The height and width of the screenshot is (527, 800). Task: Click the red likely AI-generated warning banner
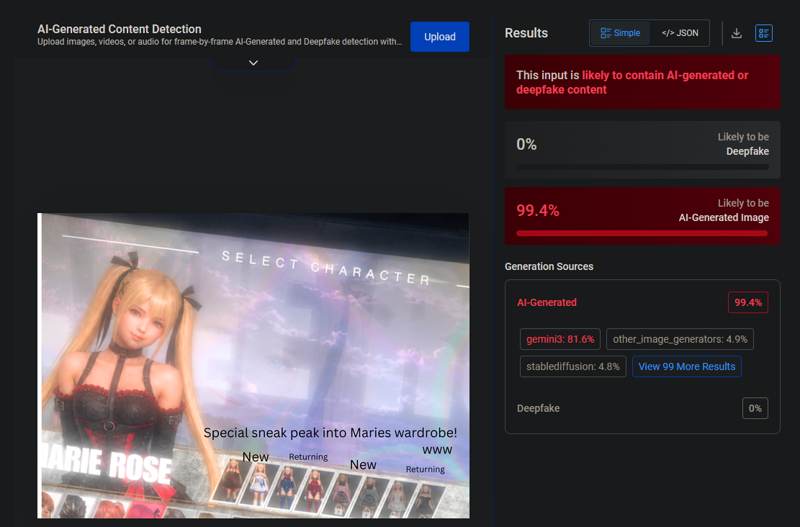click(642, 82)
